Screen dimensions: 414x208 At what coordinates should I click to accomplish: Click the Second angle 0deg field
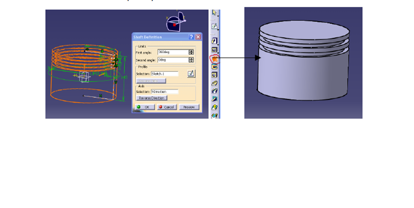point(173,60)
